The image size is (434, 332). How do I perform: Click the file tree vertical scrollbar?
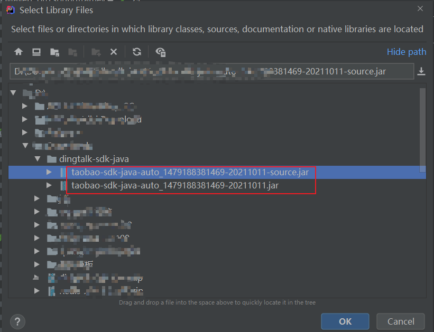point(422,130)
